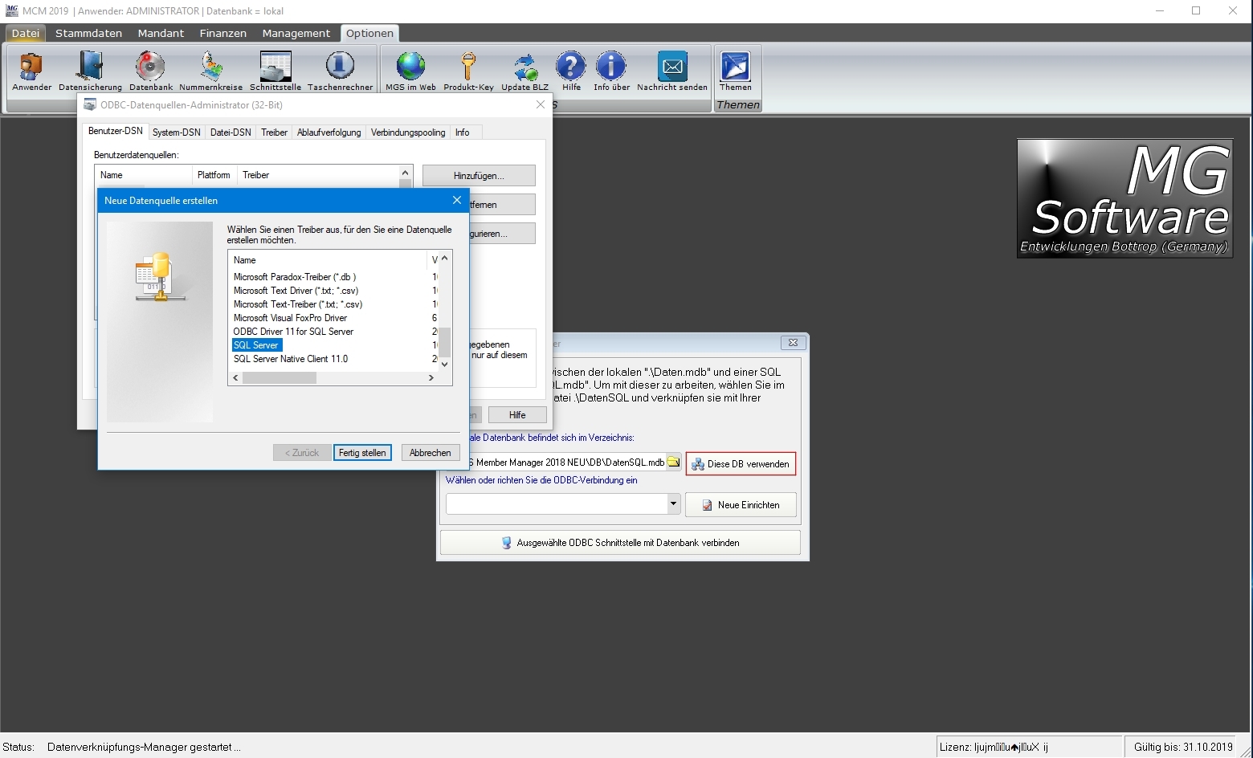Screen dimensions: 1253x758
Task: Click the Gültig bis: 31.10.2019 status entry
Action: [1183, 747]
